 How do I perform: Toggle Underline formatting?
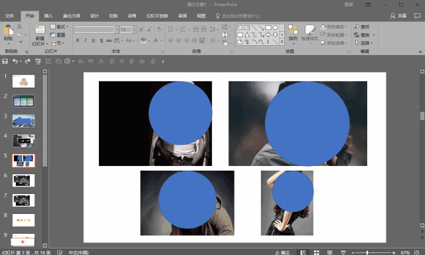point(93,41)
